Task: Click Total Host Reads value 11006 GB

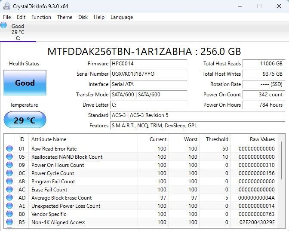Action: pos(264,64)
